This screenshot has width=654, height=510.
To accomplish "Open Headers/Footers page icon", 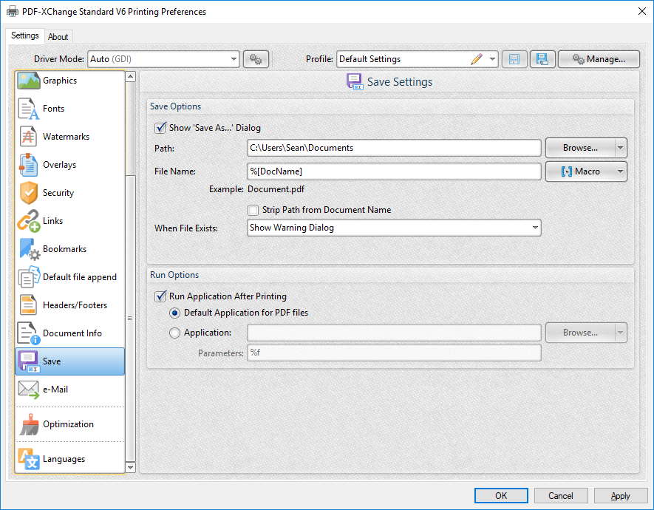I will coord(28,305).
